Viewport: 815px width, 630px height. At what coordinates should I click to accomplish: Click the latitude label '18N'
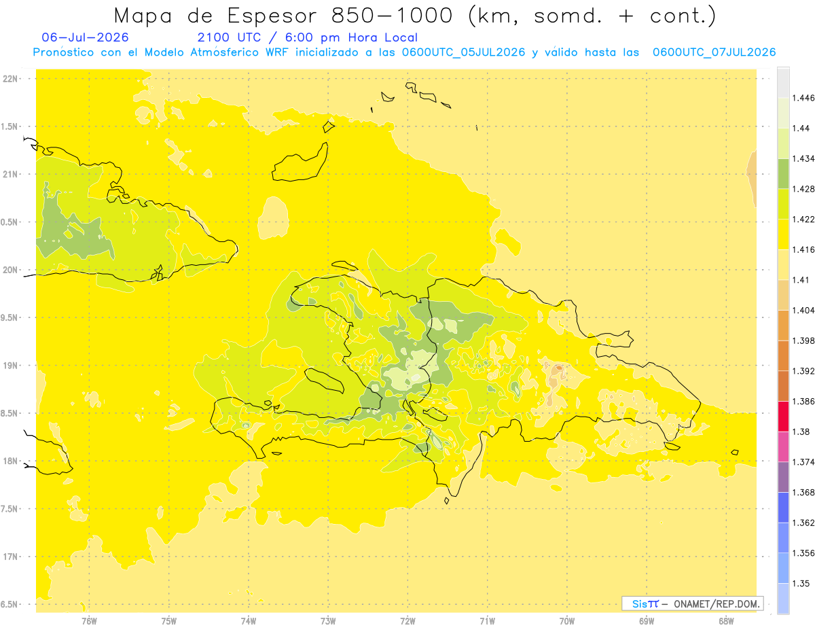tap(12, 461)
